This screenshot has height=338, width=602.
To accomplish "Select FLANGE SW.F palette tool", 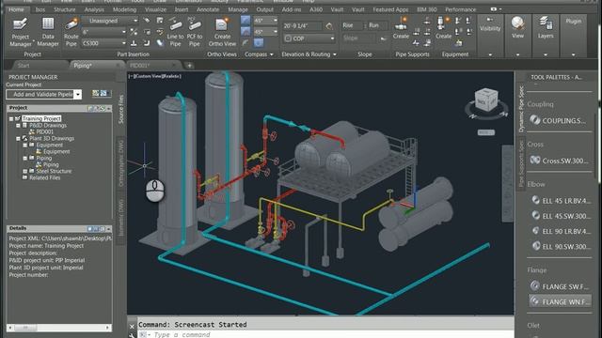I will click(561, 286).
